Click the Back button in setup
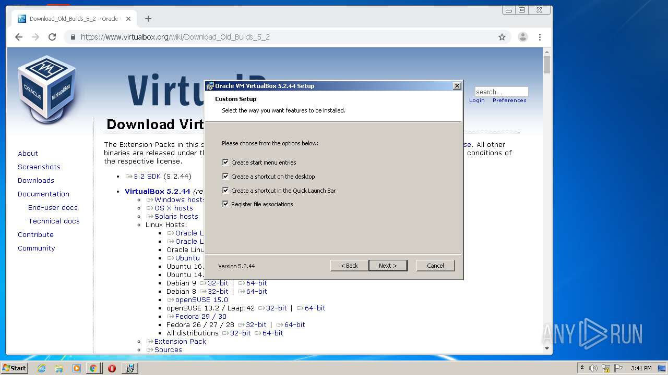The image size is (668, 375). click(350, 266)
